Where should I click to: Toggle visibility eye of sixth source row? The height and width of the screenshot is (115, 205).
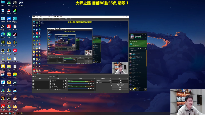(64, 88)
